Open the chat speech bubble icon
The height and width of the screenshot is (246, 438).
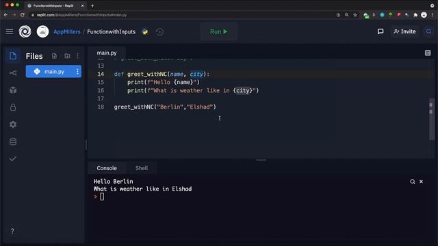(x=381, y=31)
